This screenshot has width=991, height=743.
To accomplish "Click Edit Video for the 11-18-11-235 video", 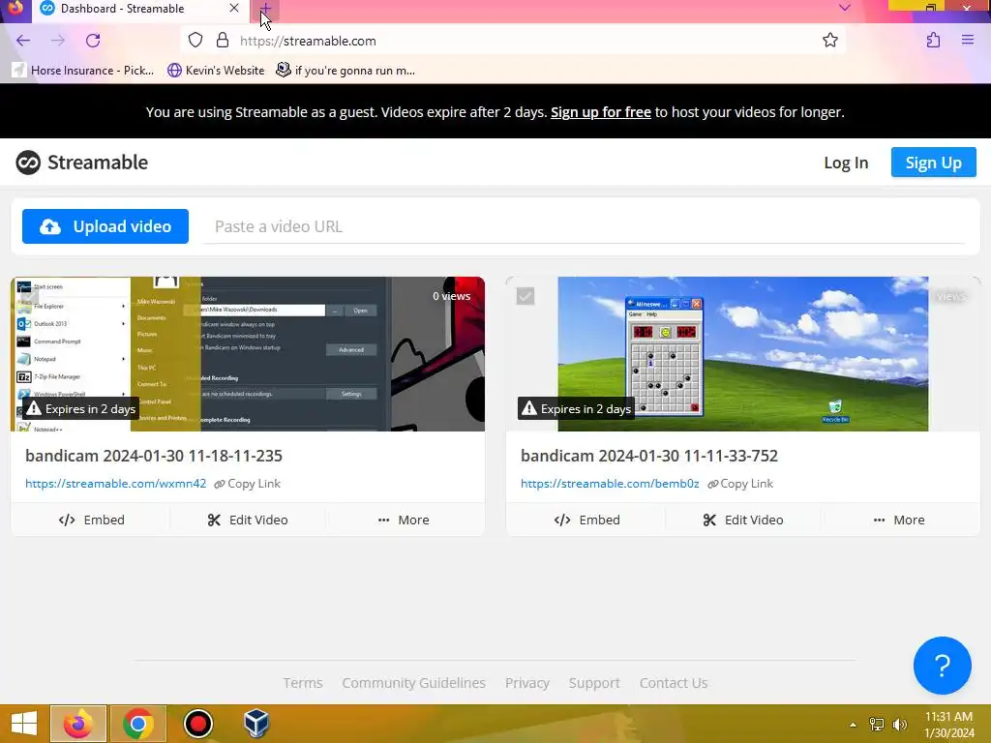I will pyautogui.click(x=248, y=520).
